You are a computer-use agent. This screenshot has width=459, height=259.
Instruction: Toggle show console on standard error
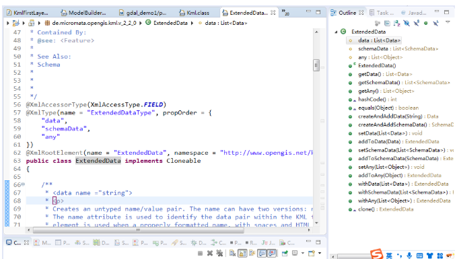[x=272, y=254]
